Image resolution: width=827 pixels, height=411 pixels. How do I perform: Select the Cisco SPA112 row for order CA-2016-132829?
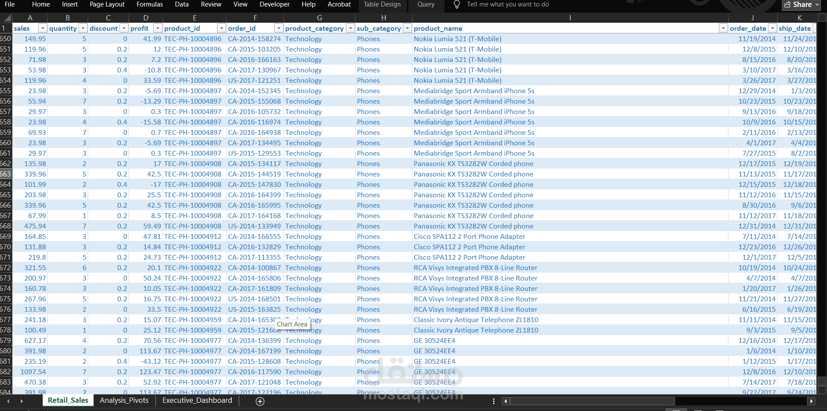click(570, 247)
